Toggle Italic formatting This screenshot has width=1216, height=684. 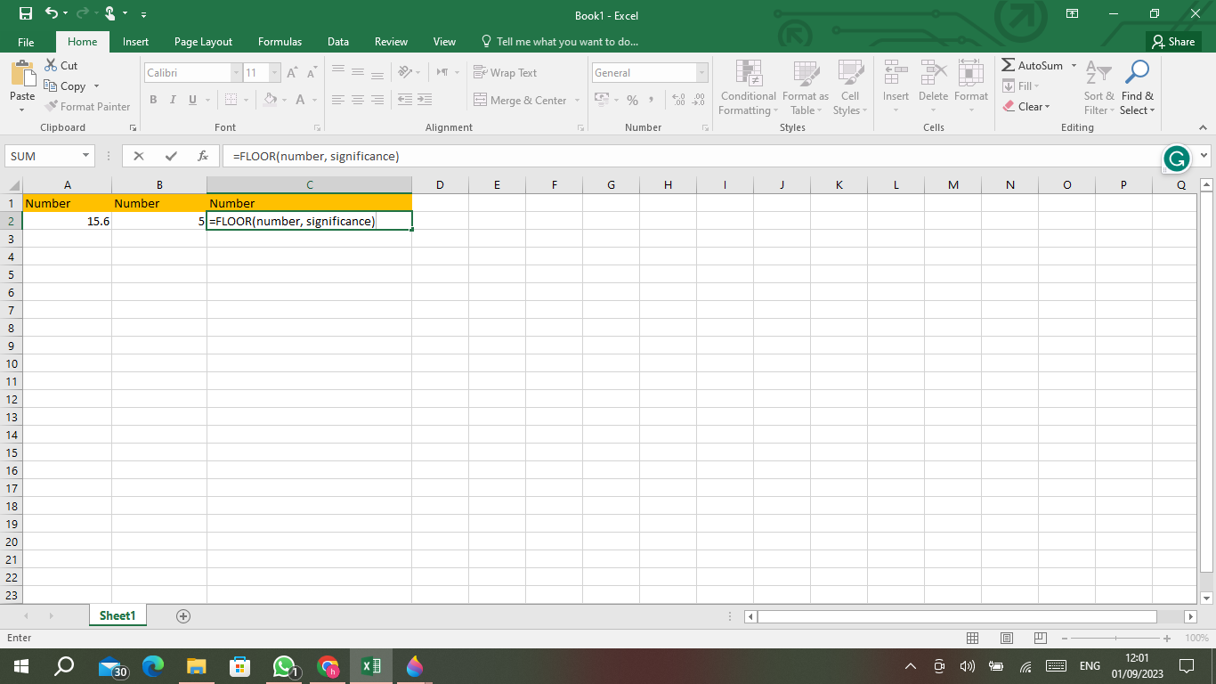173,101
